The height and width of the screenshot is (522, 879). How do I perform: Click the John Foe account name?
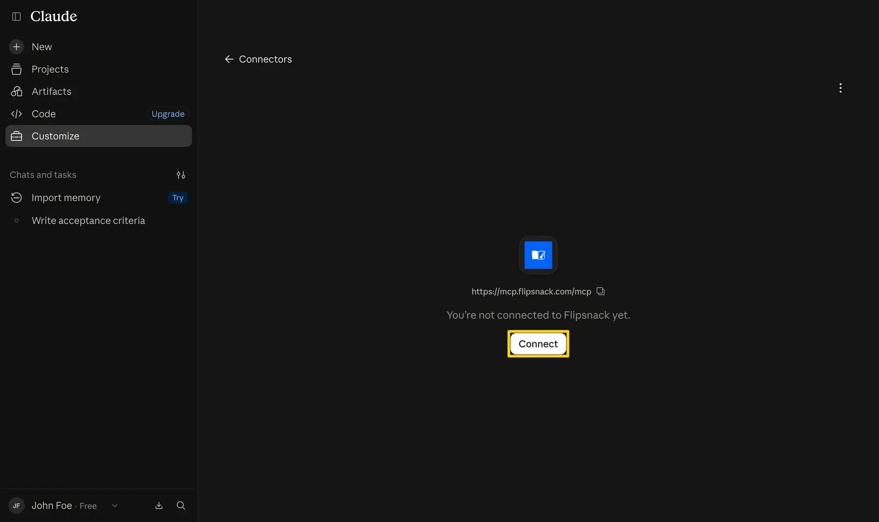52,506
